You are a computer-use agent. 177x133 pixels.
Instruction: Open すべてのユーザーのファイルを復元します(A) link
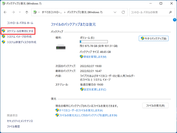[81, 110]
